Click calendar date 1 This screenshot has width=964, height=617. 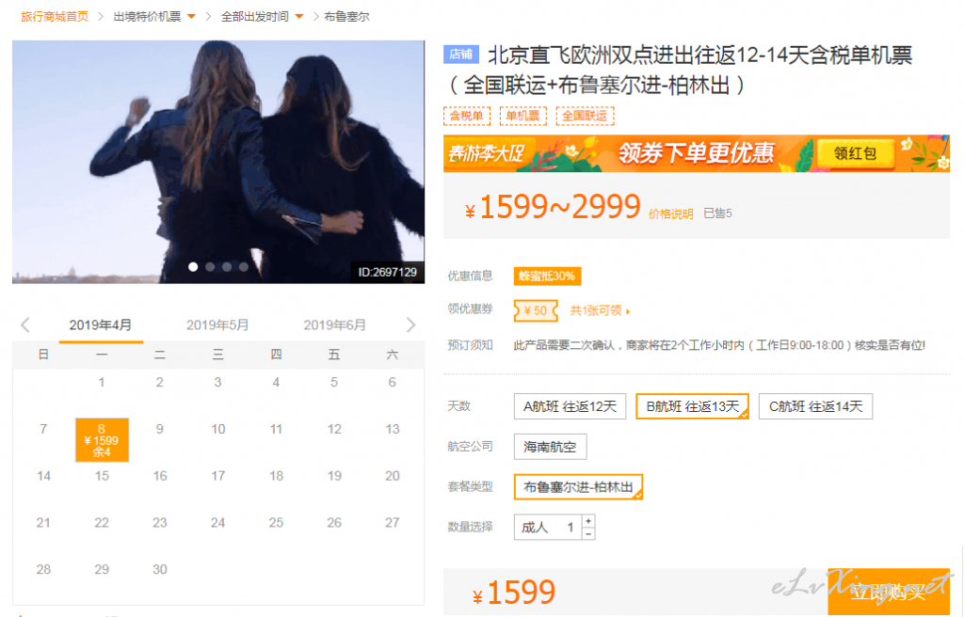pos(102,382)
